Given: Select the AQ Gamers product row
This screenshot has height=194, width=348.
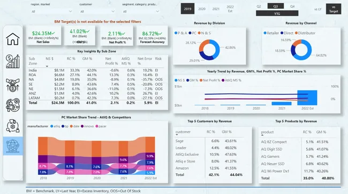Looking at the screenshot, I should tap(299, 157).
